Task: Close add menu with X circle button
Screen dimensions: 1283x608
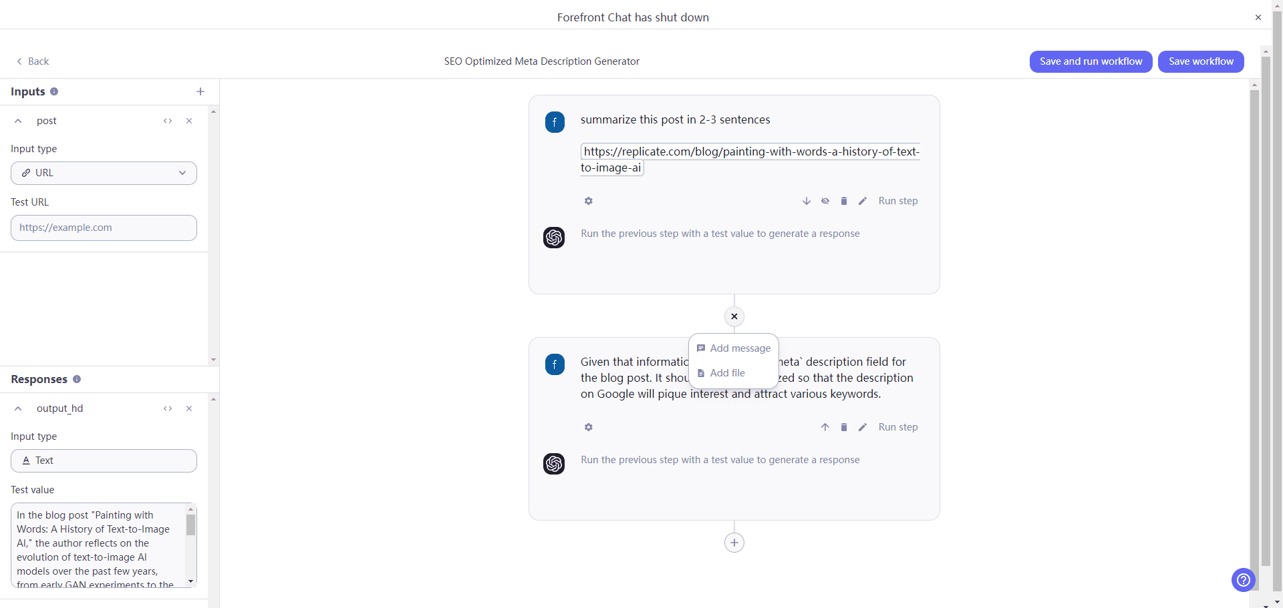Action: pos(734,316)
